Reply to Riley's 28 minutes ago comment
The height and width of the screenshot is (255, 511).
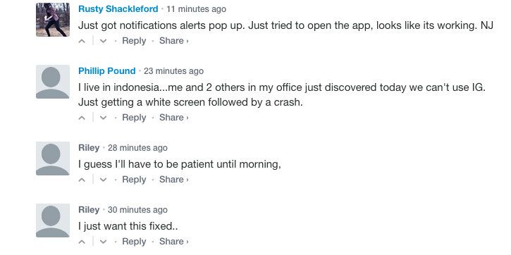(x=134, y=180)
